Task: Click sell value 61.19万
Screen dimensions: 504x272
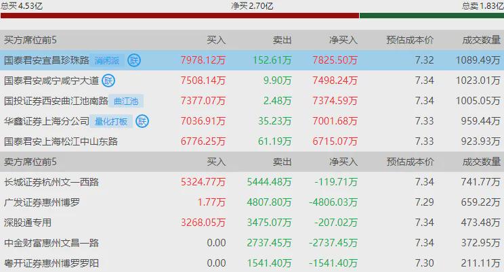Action: coord(275,141)
